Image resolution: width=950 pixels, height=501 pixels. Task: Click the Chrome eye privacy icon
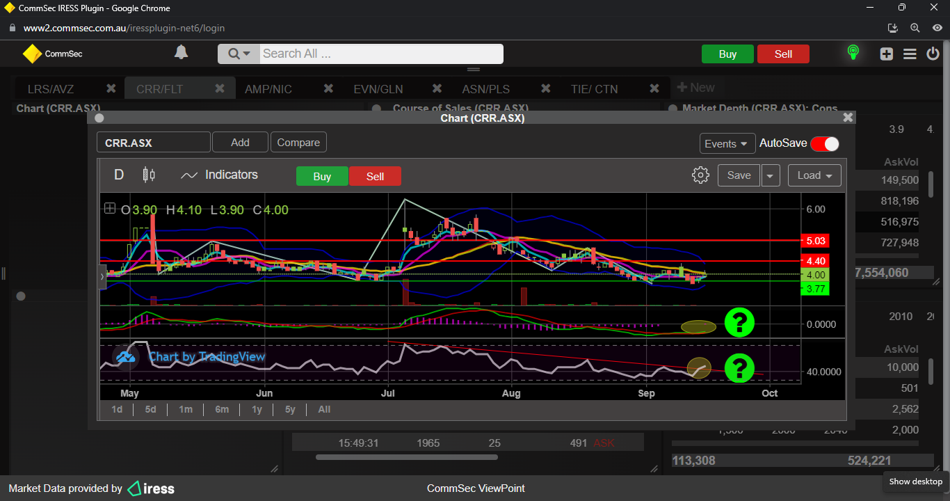[937, 28]
